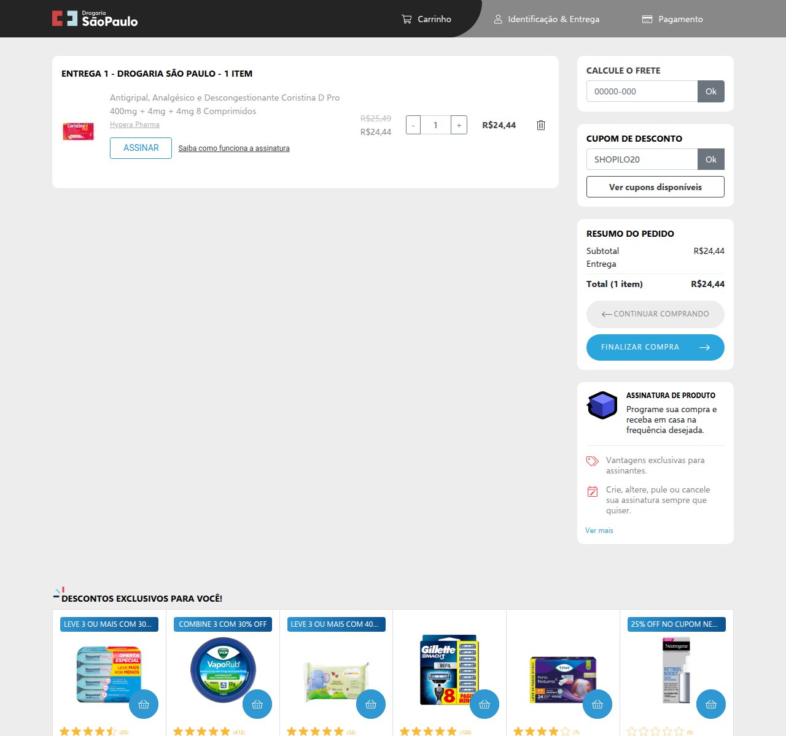Click FINALIZAR COMPRA button

click(x=655, y=347)
